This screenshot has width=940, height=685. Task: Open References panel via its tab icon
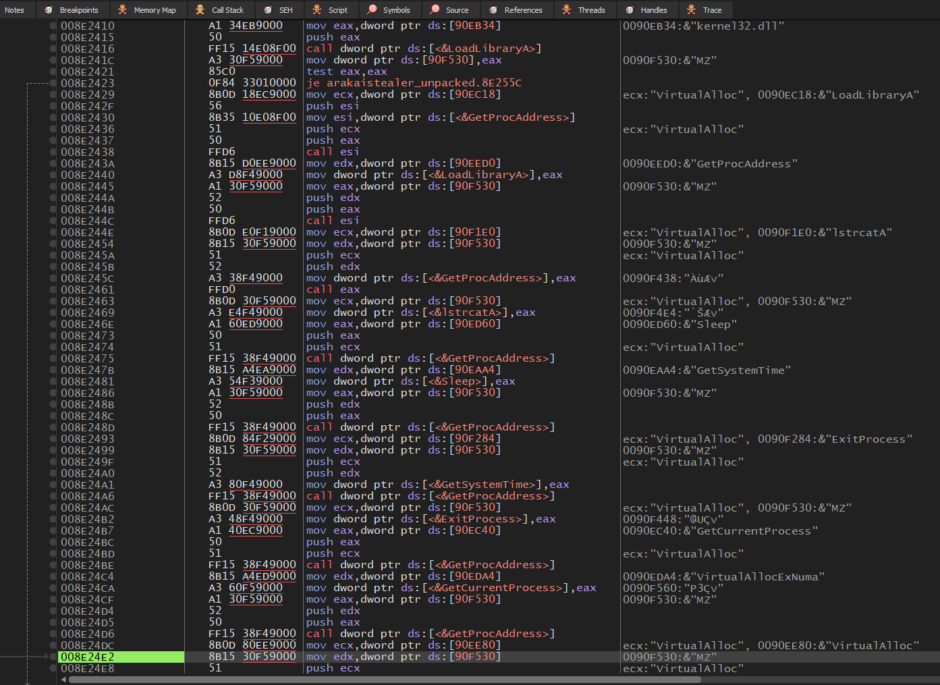tap(493, 9)
